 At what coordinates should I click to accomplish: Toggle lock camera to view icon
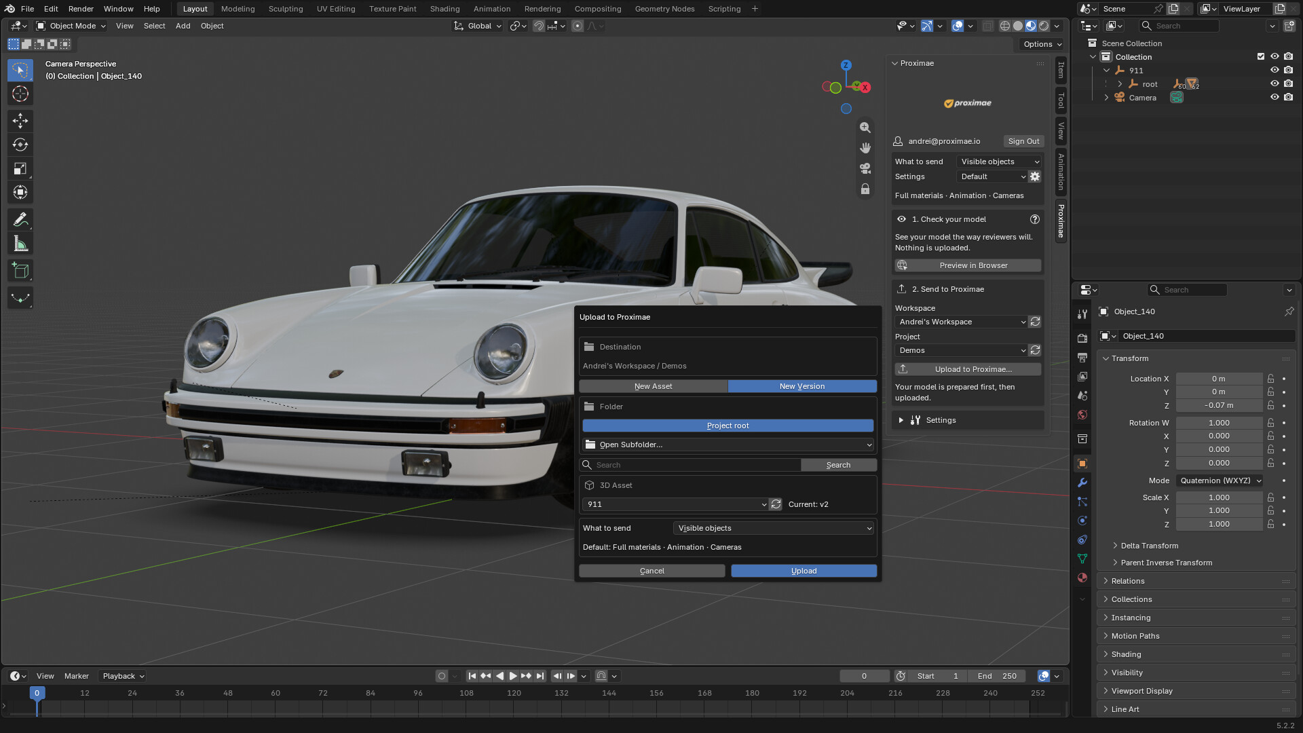[865, 189]
